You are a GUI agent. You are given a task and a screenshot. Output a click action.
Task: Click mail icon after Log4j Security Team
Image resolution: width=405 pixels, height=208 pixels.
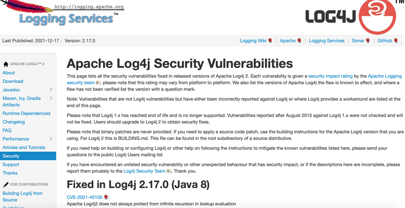click(169, 171)
